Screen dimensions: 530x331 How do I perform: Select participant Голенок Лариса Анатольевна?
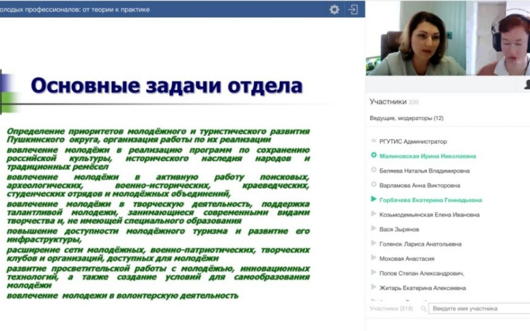(x=421, y=244)
